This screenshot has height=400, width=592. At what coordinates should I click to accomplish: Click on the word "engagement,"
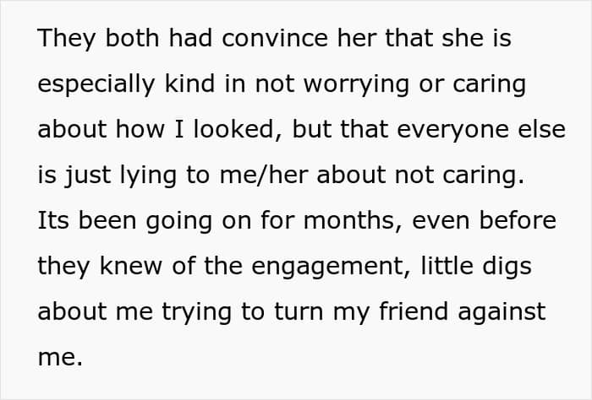[x=332, y=268]
